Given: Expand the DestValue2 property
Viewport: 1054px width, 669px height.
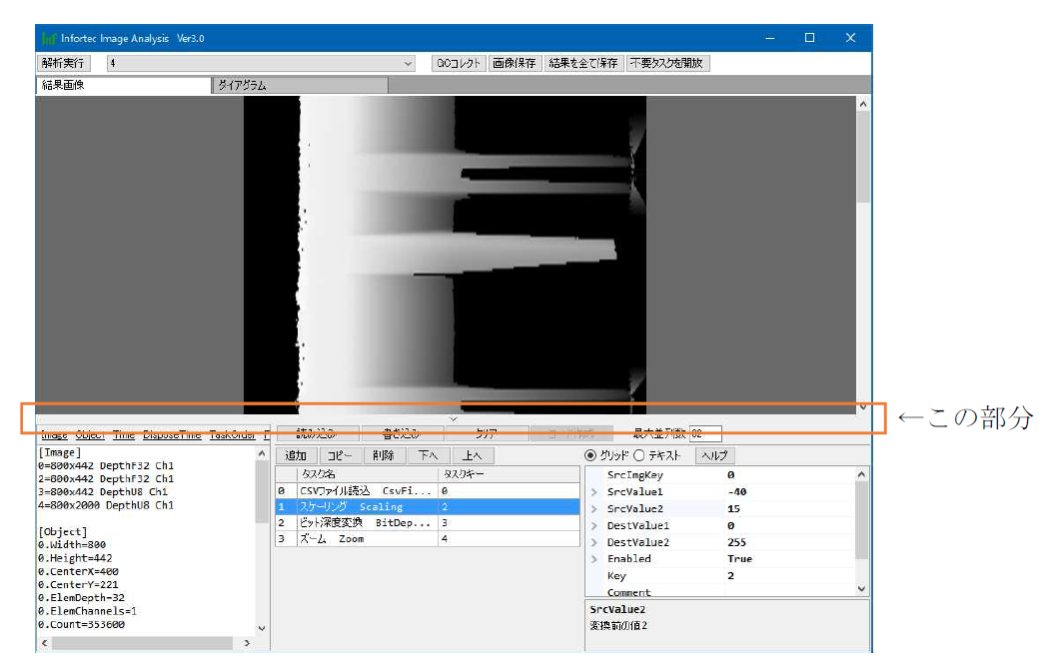Looking at the screenshot, I should tap(594, 542).
